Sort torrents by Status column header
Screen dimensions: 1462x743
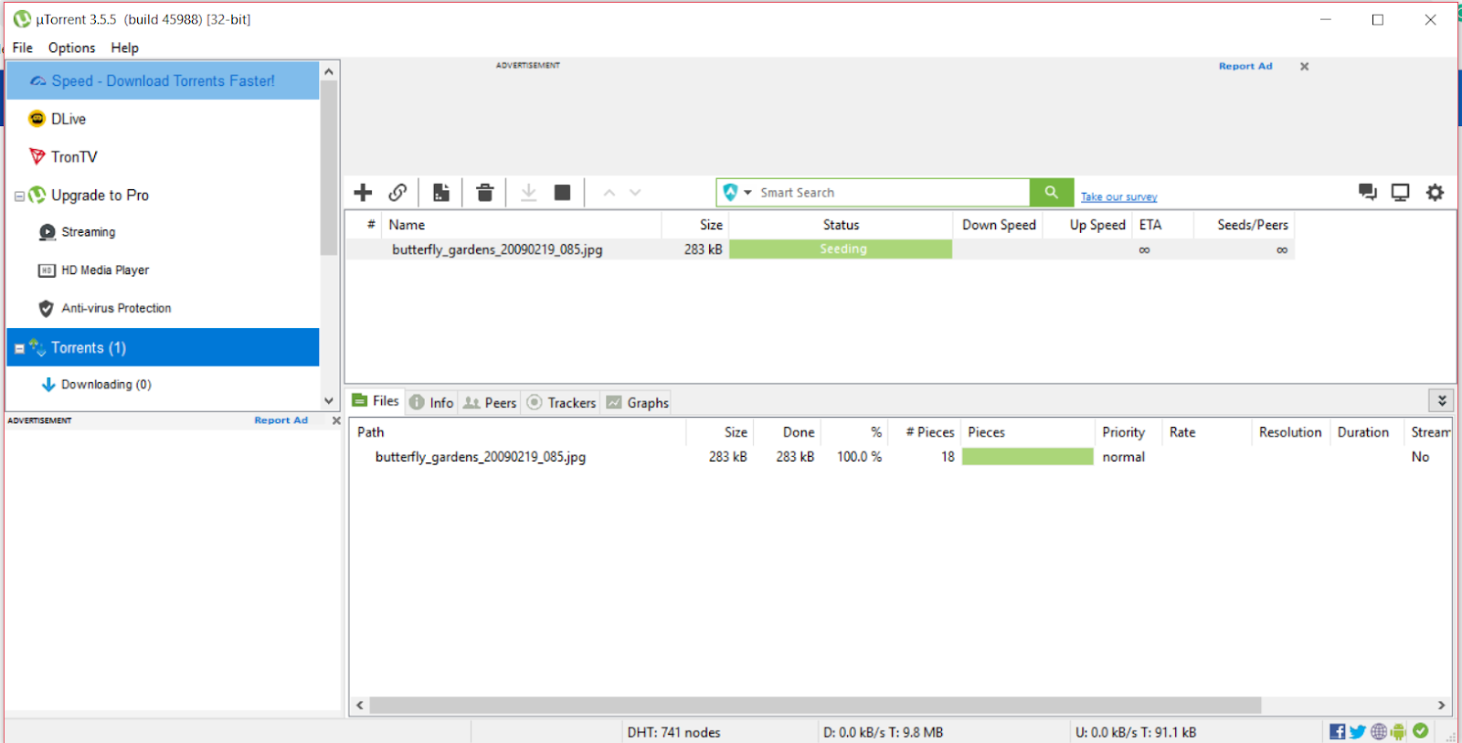841,225
